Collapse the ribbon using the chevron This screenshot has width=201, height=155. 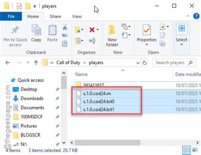coord(188,16)
